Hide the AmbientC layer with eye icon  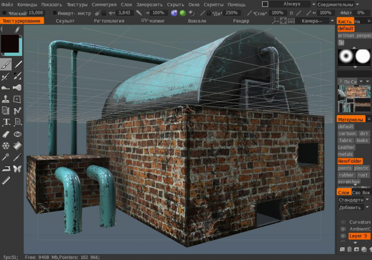click(343, 229)
